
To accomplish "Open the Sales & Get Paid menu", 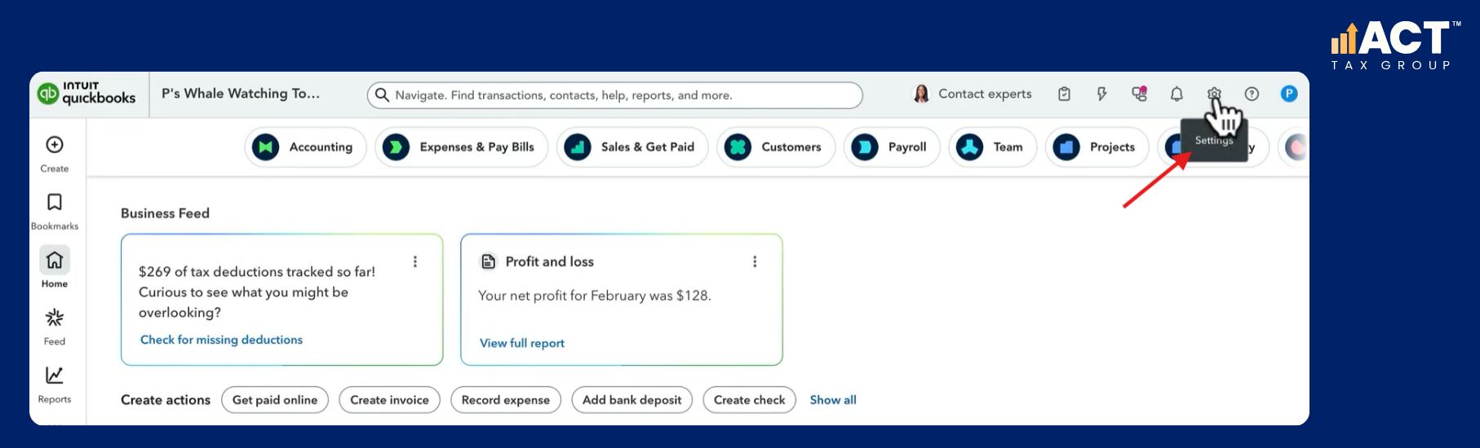I will [x=632, y=147].
